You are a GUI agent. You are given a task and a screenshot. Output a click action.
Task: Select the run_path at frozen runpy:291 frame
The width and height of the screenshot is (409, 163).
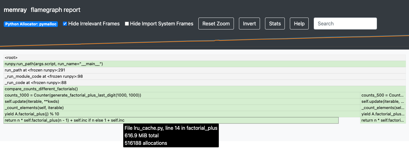tap(204, 70)
